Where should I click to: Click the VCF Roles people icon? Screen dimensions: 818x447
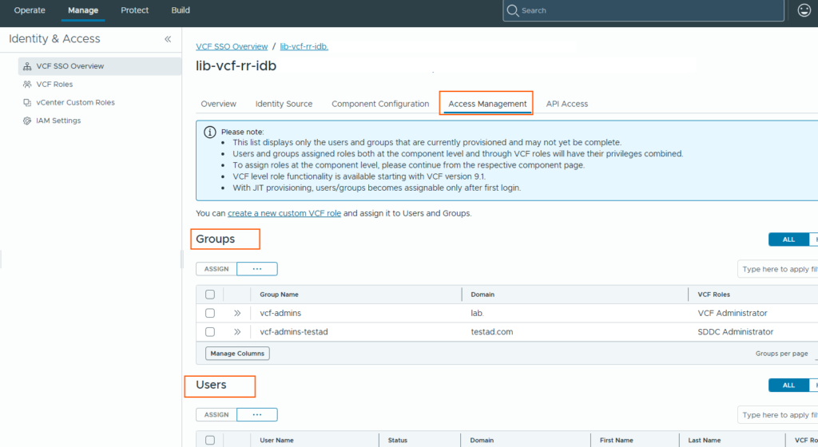tap(27, 85)
